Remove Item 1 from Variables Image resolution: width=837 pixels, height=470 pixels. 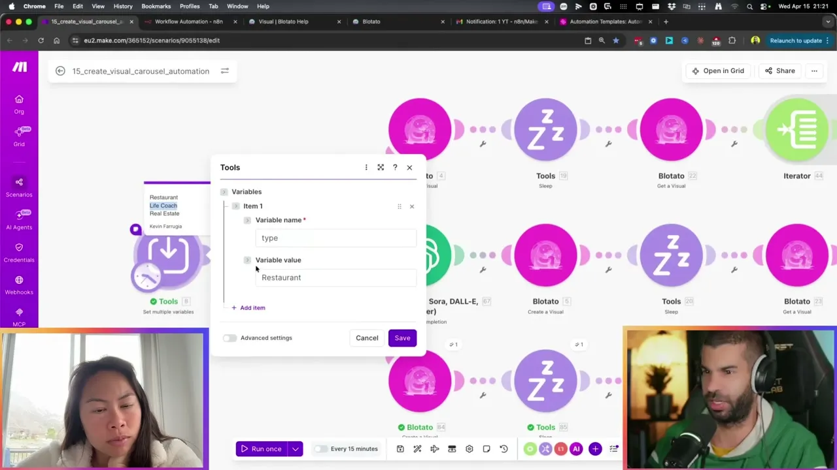[x=412, y=206]
